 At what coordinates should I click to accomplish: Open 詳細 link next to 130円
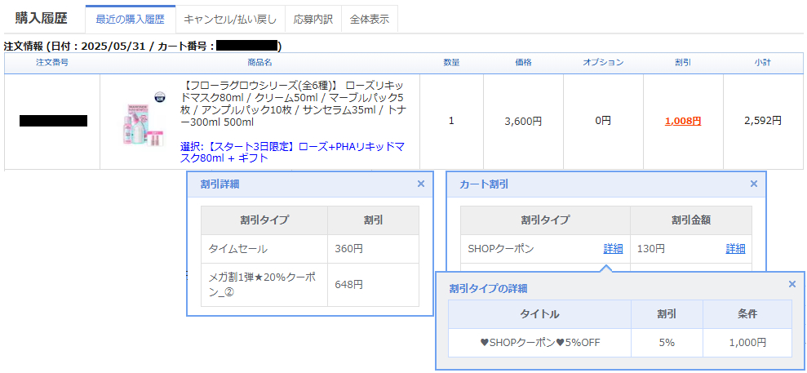tap(735, 249)
